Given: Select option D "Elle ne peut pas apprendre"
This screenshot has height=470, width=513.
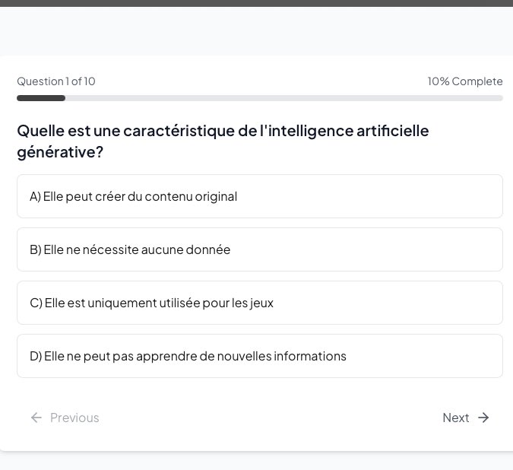Looking at the screenshot, I should click(259, 356).
